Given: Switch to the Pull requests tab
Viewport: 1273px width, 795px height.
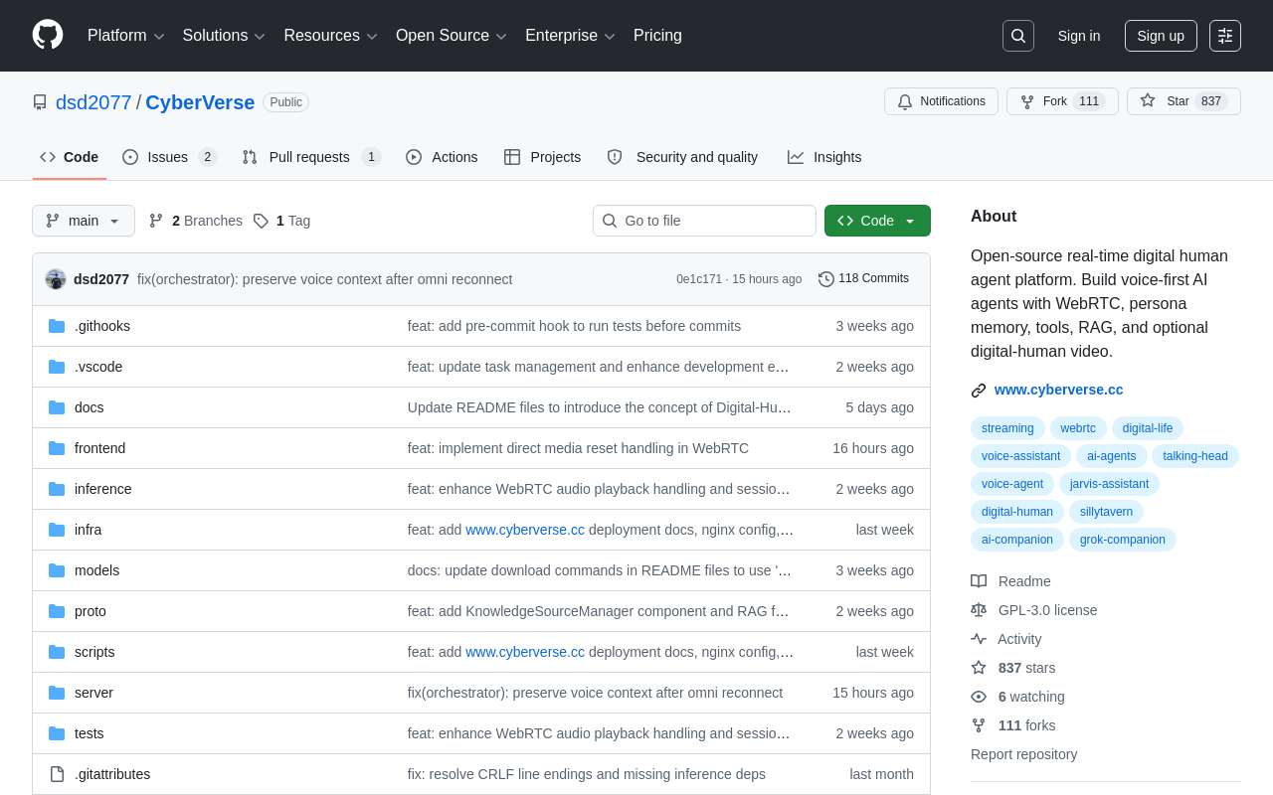Looking at the screenshot, I should [x=311, y=157].
